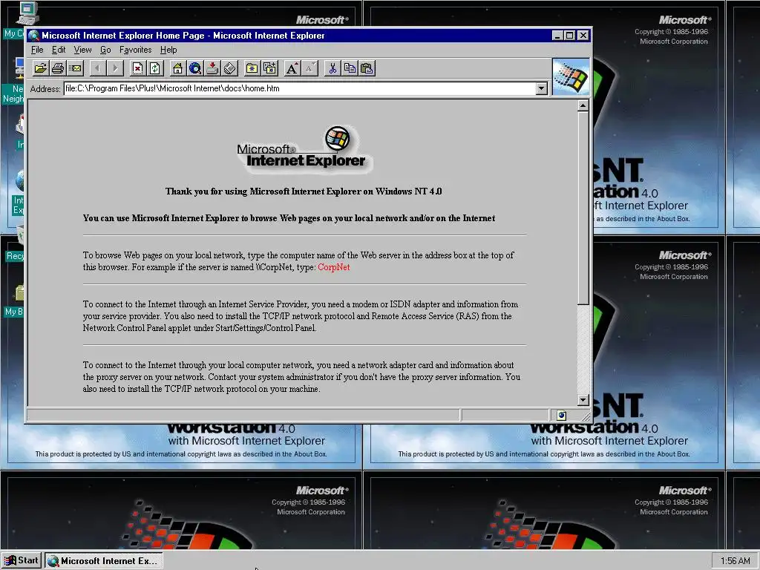This screenshot has width=760, height=570.
Task: Click the vertical scrollbar up arrow
Action: click(583, 105)
